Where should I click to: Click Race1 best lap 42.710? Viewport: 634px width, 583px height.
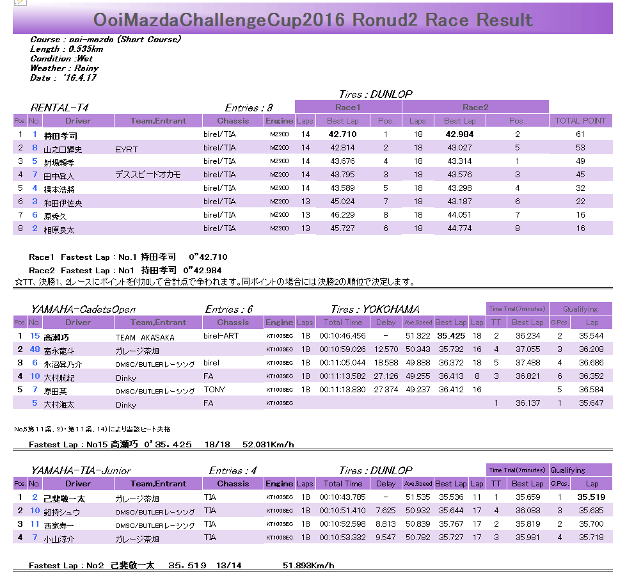(342, 134)
